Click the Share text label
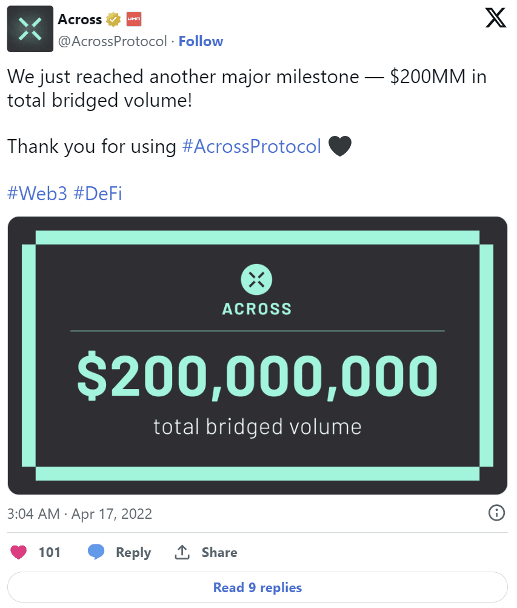Screen dimensions: 517x608 219,552
